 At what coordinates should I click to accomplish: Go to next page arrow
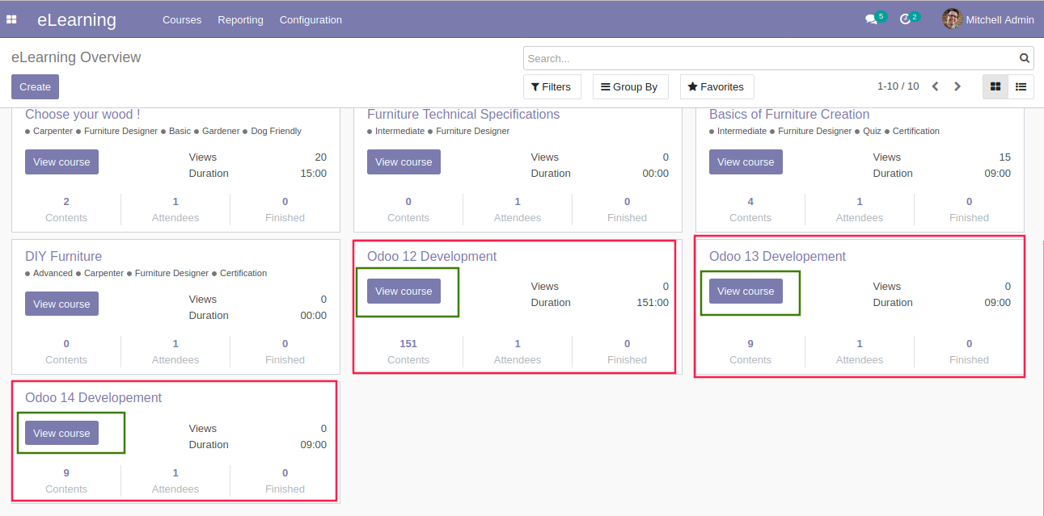tap(957, 86)
